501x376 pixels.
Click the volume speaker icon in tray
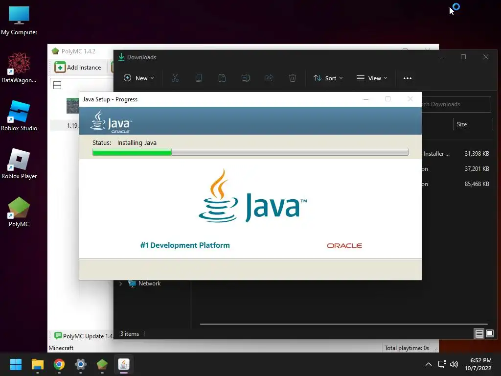[x=454, y=364]
